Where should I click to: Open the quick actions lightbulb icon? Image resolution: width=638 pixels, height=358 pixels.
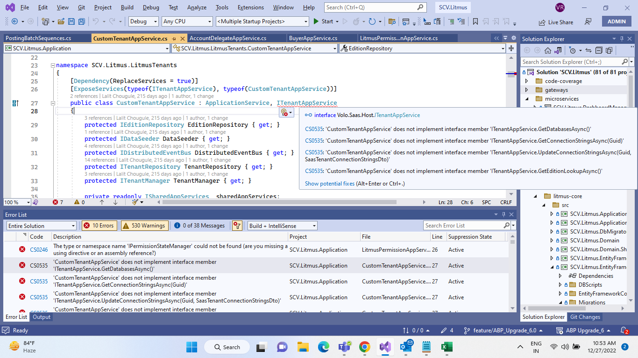coord(284,112)
